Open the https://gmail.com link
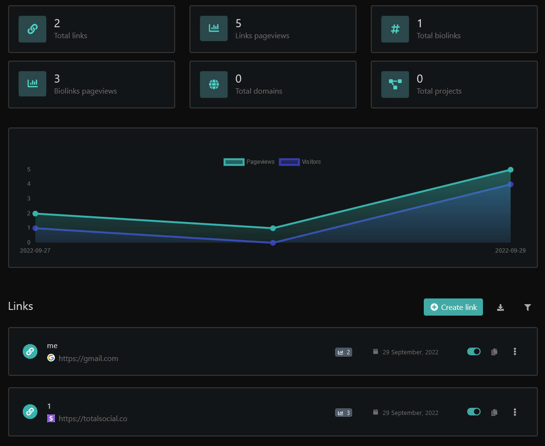The image size is (545, 446). point(88,358)
